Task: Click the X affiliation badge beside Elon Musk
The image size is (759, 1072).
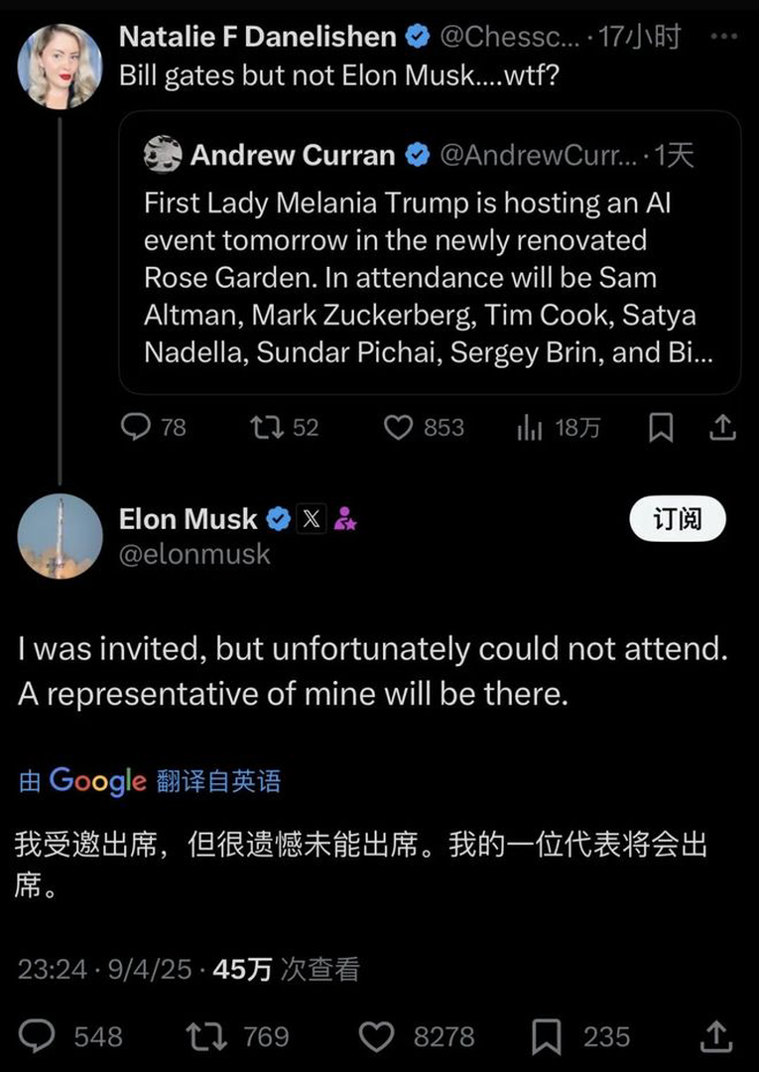Action: (x=311, y=519)
